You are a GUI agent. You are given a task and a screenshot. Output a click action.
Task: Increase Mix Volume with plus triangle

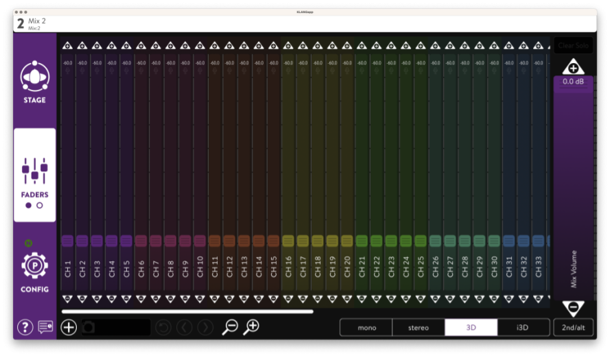coord(573,67)
